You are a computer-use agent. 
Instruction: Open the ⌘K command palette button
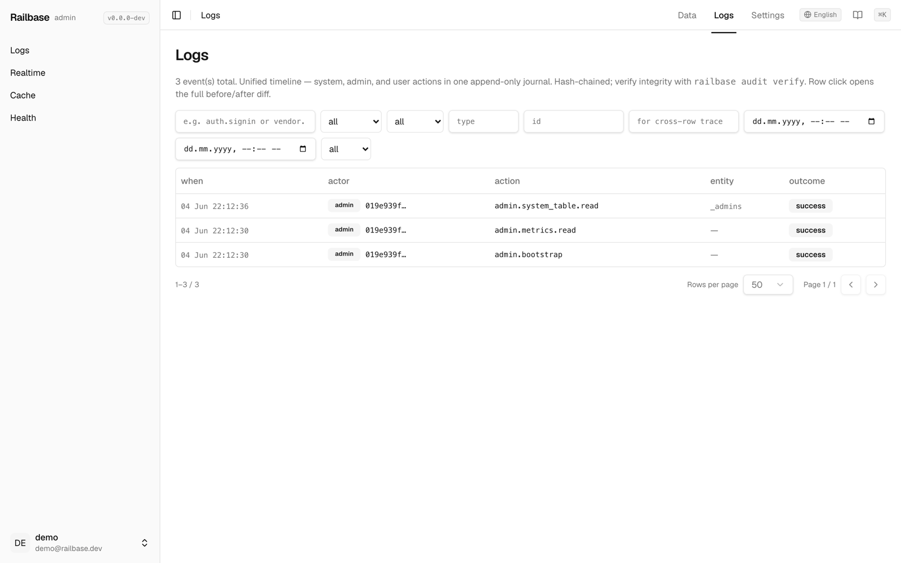click(x=882, y=15)
